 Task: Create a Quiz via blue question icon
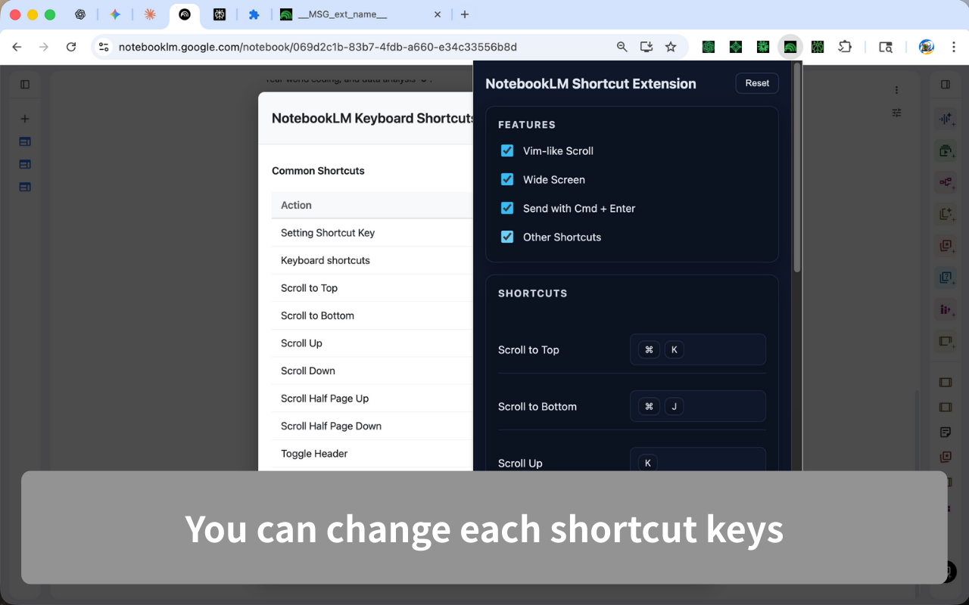946,278
